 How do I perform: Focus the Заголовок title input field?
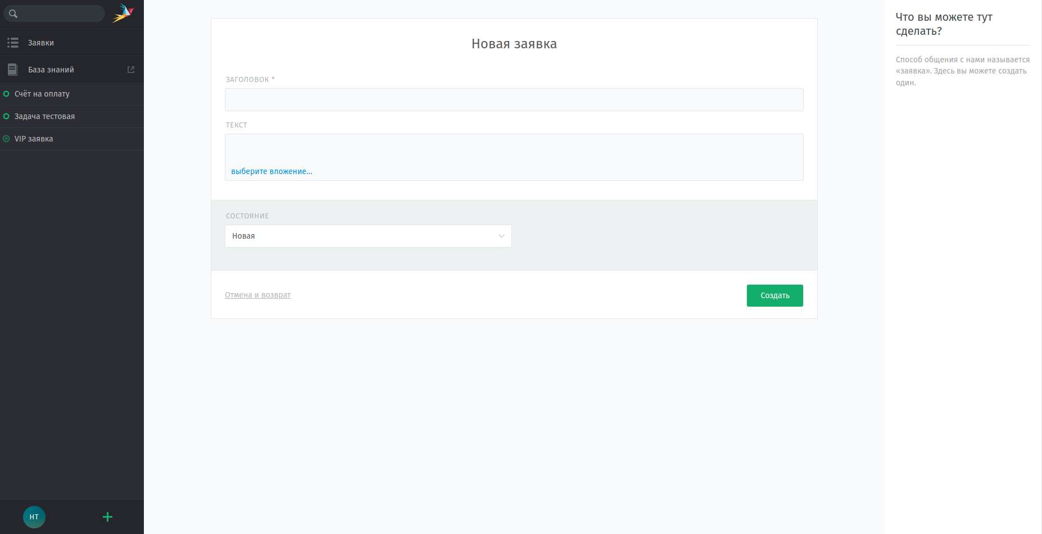(514, 100)
